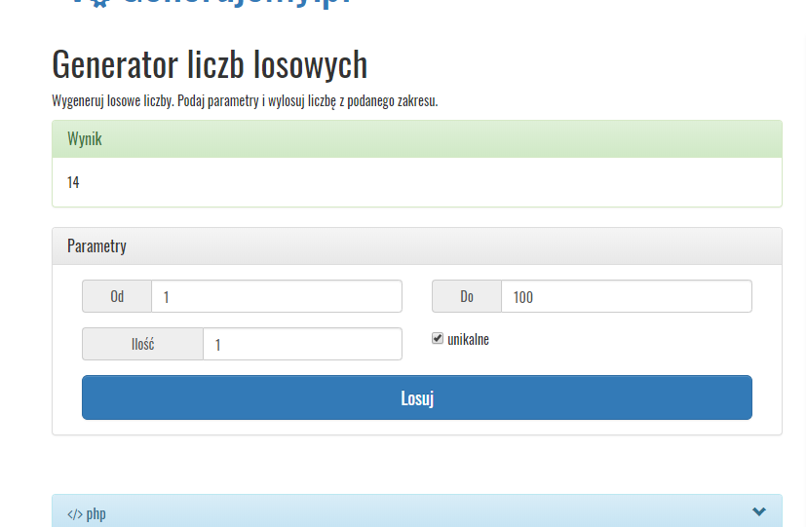Click the Ilość label addon
Screen dimensions: 806x527
click(x=143, y=344)
